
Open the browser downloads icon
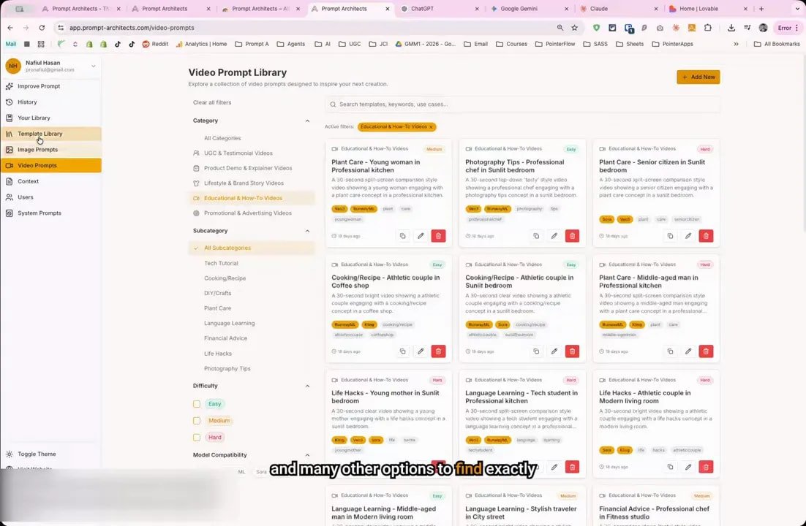[x=731, y=28]
